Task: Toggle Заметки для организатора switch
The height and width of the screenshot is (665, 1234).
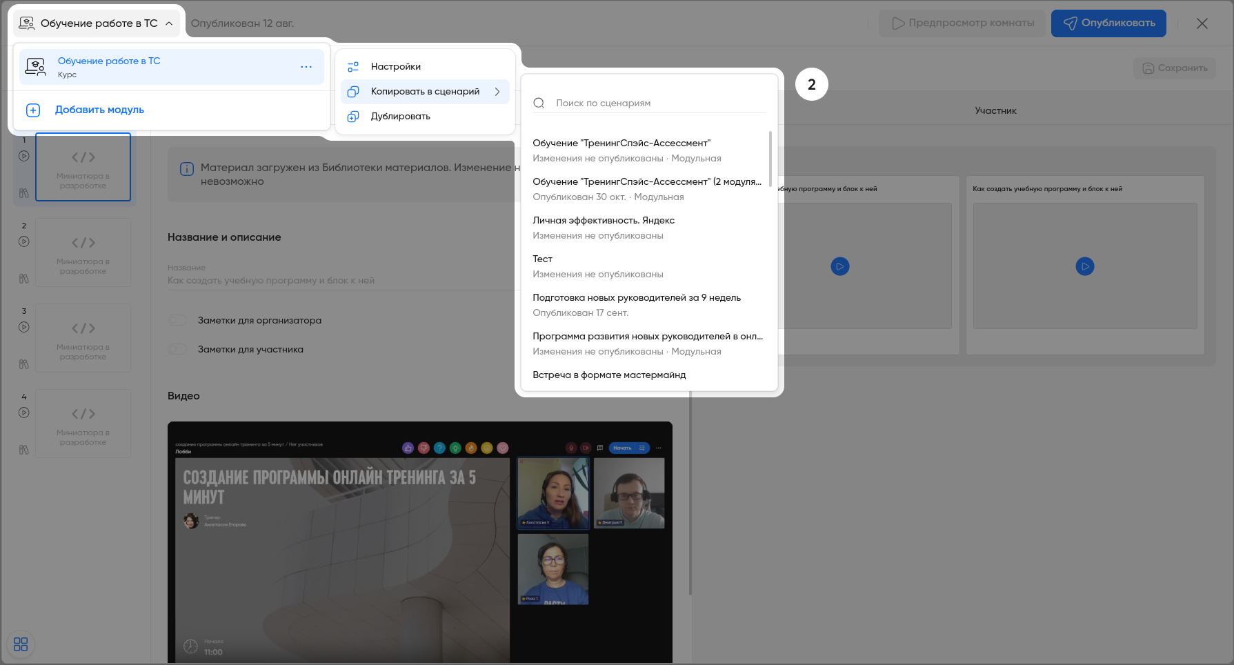Action: click(x=178, y=320)
